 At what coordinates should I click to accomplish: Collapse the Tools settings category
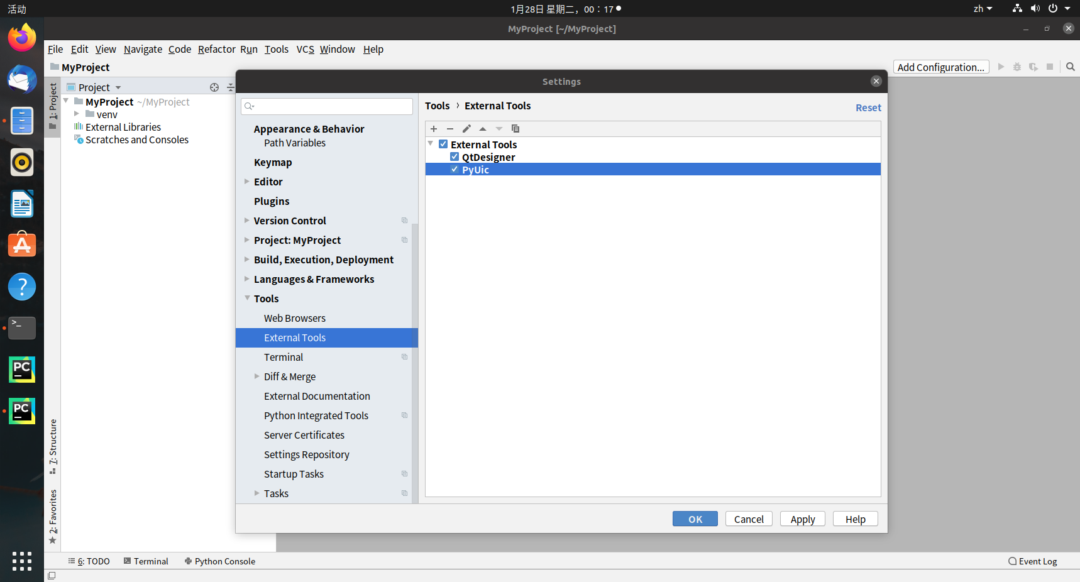click(x=247, y=298)
